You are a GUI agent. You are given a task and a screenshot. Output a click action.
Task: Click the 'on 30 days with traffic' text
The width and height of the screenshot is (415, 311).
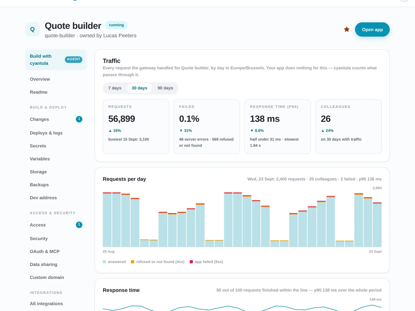coord(341,139)
